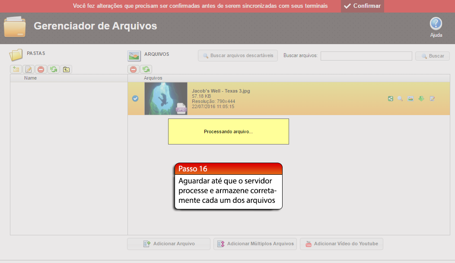Refresh the Pastas folder list
The width and height of the screenshot is (455, 263).
coord(53,69)
